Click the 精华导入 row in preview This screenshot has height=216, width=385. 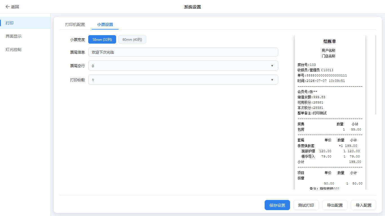coord(331,156)
